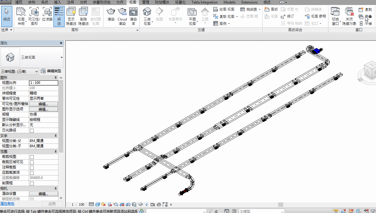Click 关闭隐藏对象 close hidden windows tool
This screenshot has width=376, height=213.
point(349,16)
